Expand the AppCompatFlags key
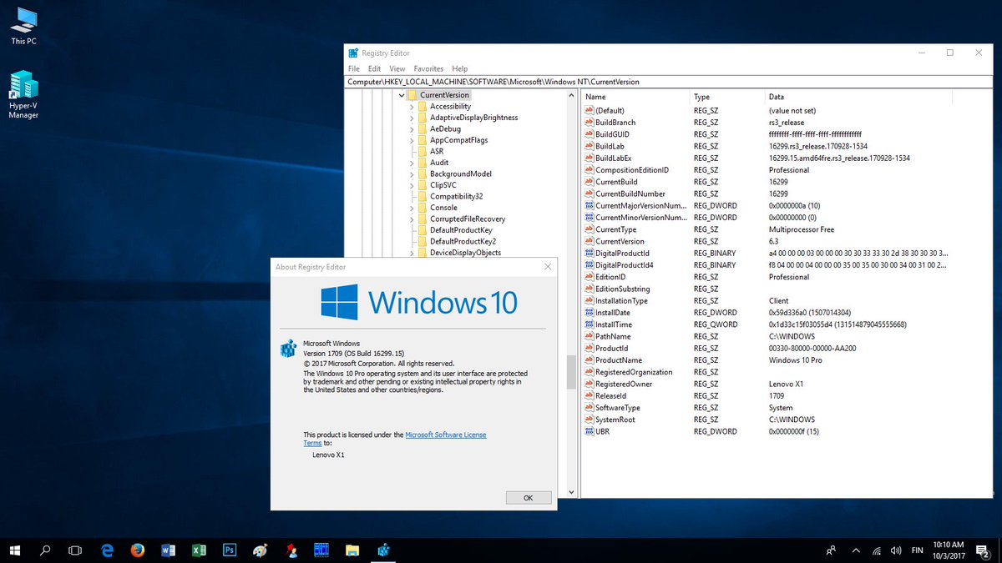1002x563 pixels. (x=412, y=140)
